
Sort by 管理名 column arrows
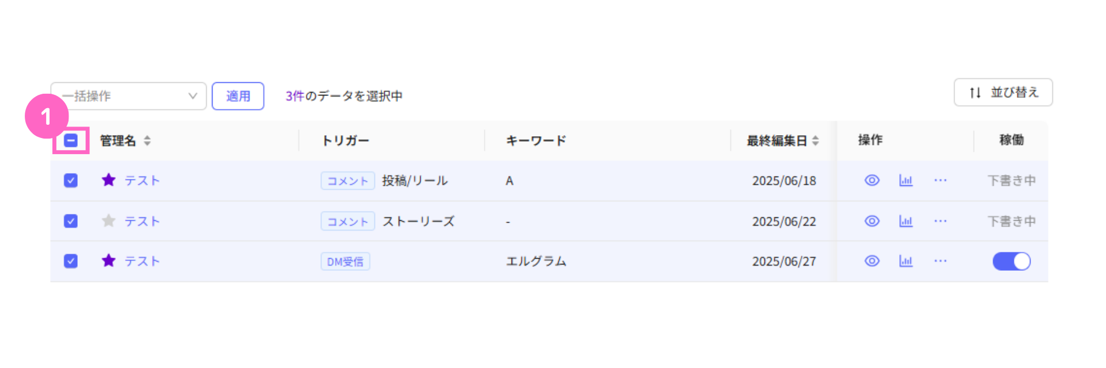click(x=147, y=140)
